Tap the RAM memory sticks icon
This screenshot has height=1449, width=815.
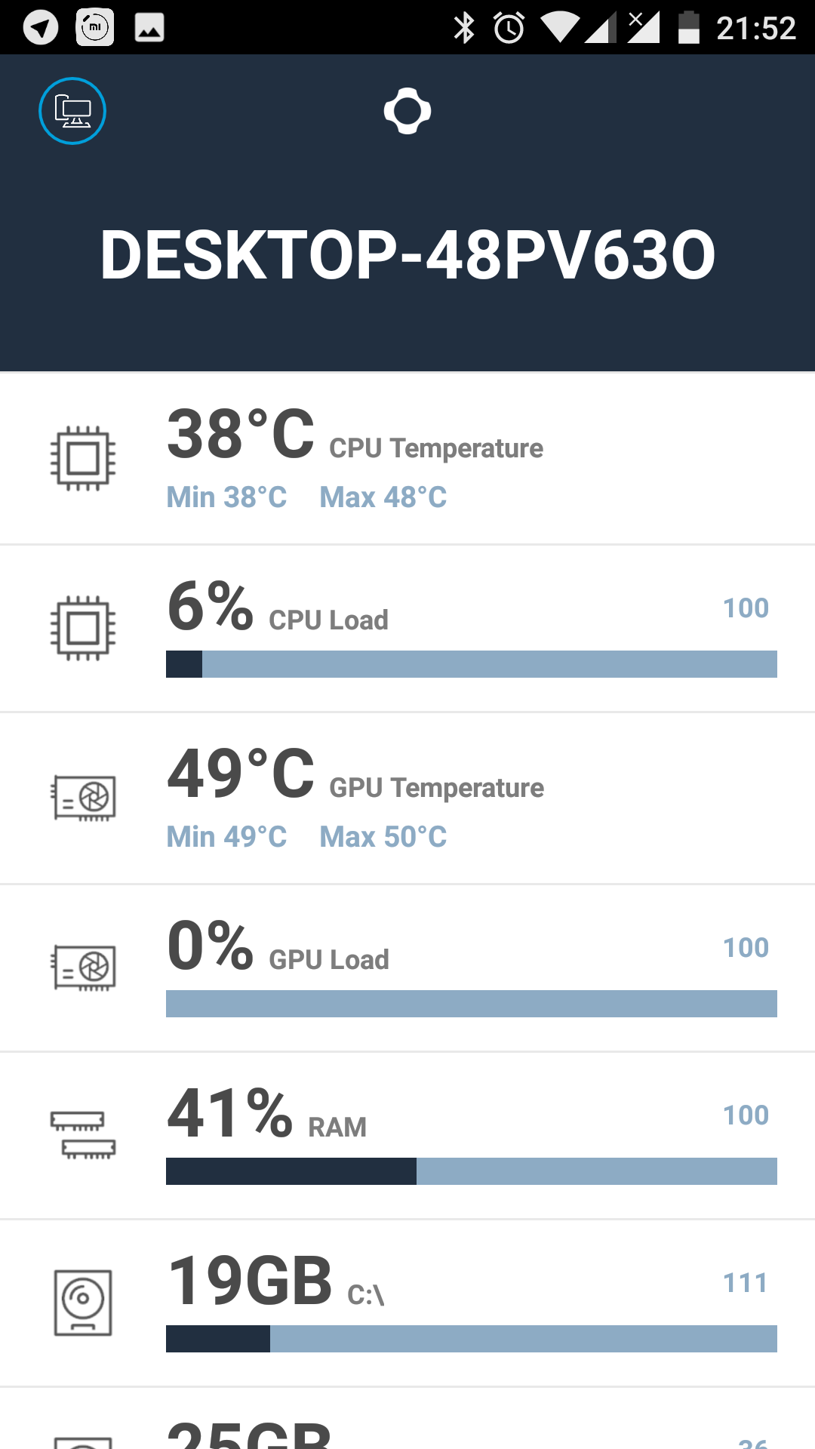pos(83,1134)
